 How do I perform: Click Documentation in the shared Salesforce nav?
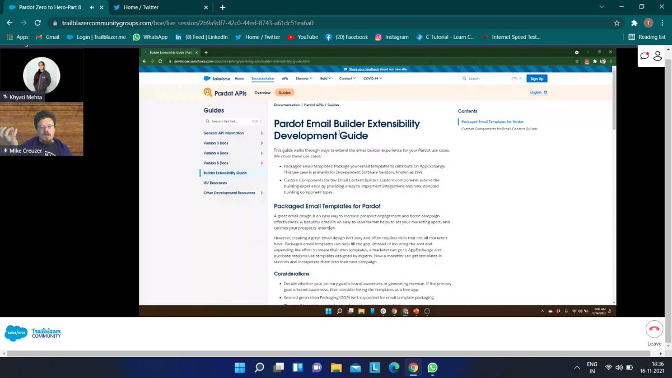click(x=263, y=78)
